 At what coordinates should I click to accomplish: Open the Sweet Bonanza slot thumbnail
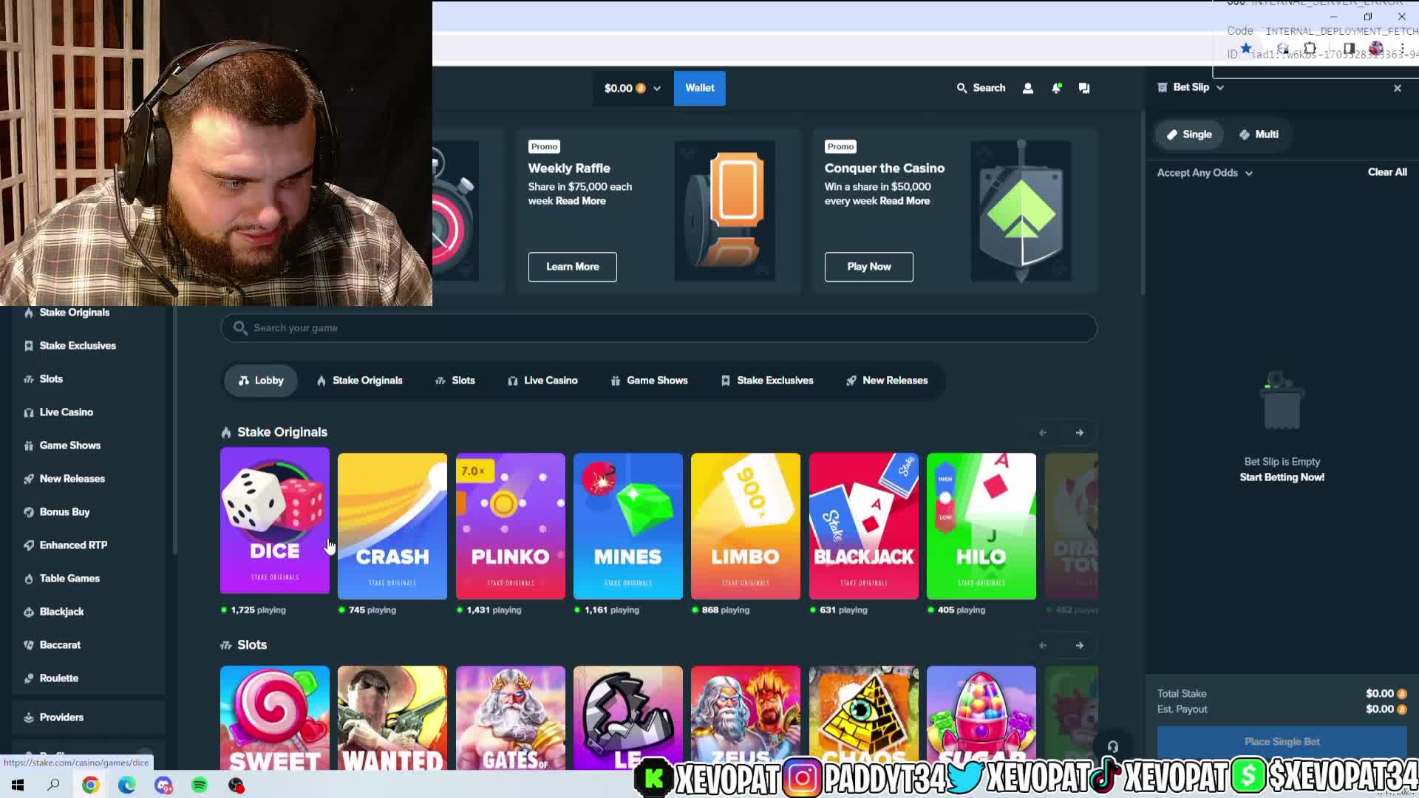click(x=275, y=717)
